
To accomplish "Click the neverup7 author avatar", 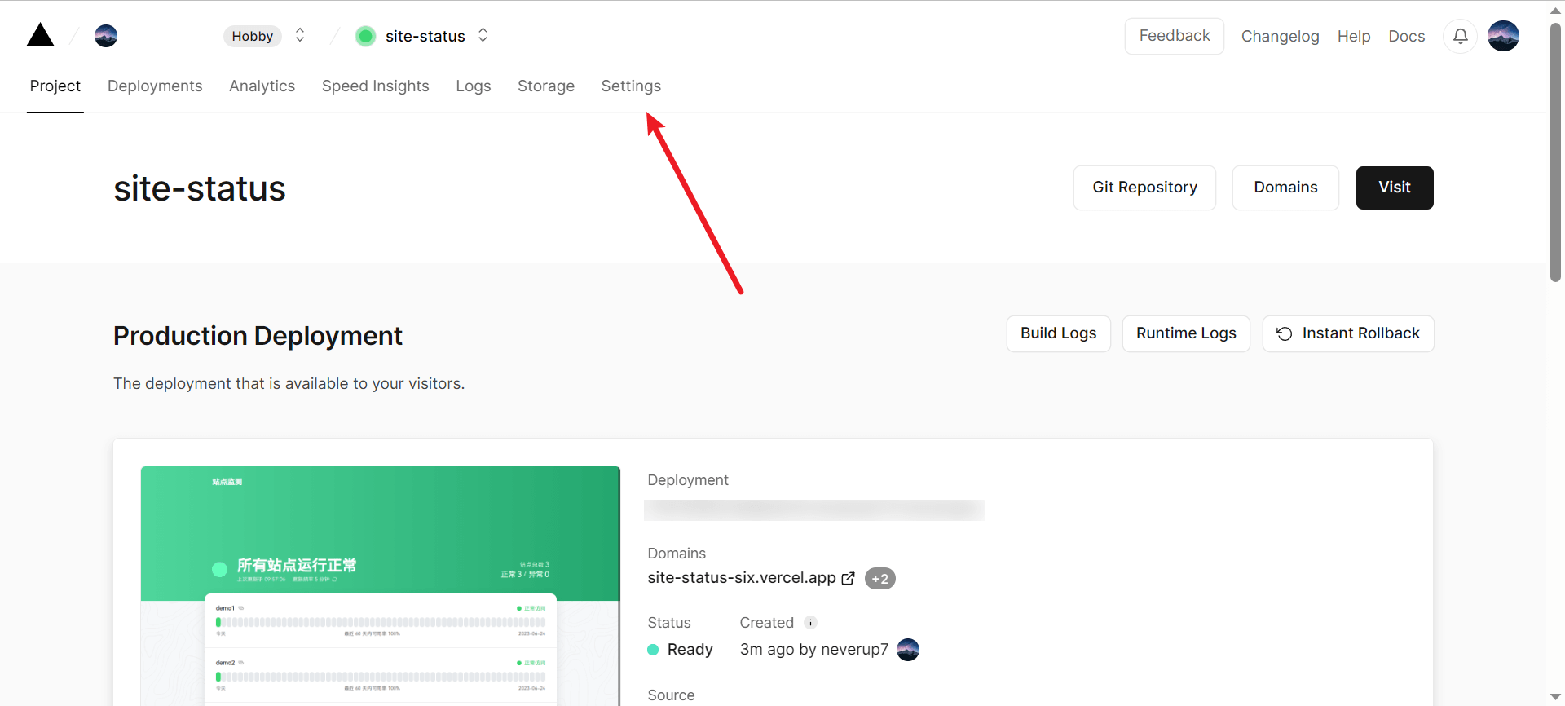I will click(x=908, y=650).
